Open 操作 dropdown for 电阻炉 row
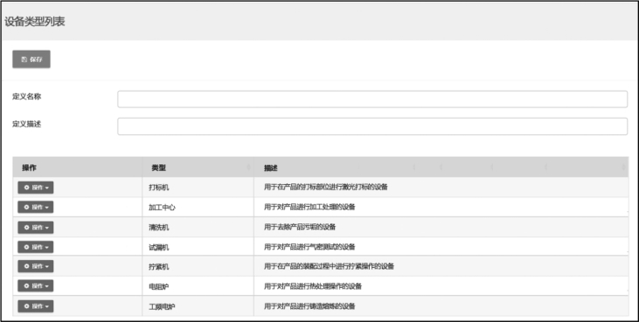This screenshot has width=639, height=322. coord(36,286)
